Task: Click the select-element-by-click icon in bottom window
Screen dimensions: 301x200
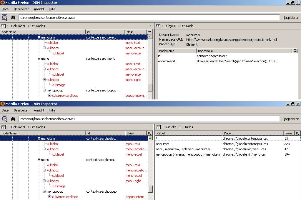Action: [4, 119]
